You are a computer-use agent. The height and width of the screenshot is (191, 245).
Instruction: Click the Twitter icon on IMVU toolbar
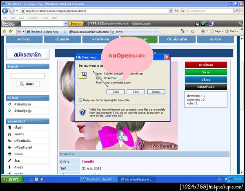tap(203, 24)
